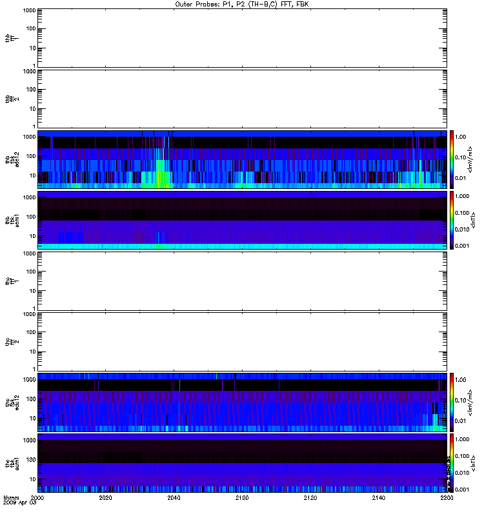Select the 2000 time axis label
484x516 pixels.
coord(37,498)
